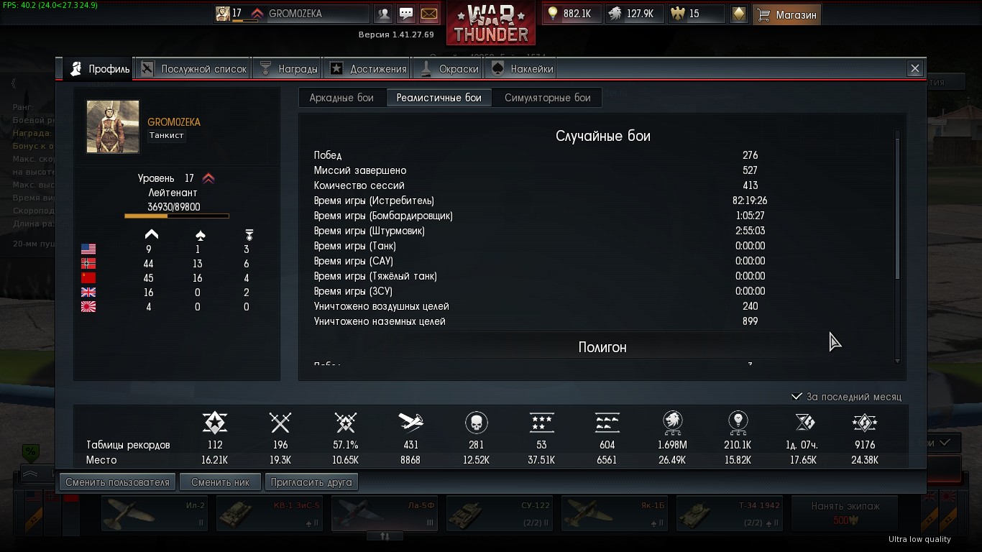Switch to Аркадные бои mode
Screen dimensions: 982x552
[x=341, y=98]
